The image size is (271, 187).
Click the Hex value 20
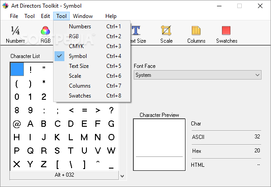pos(257,151)
